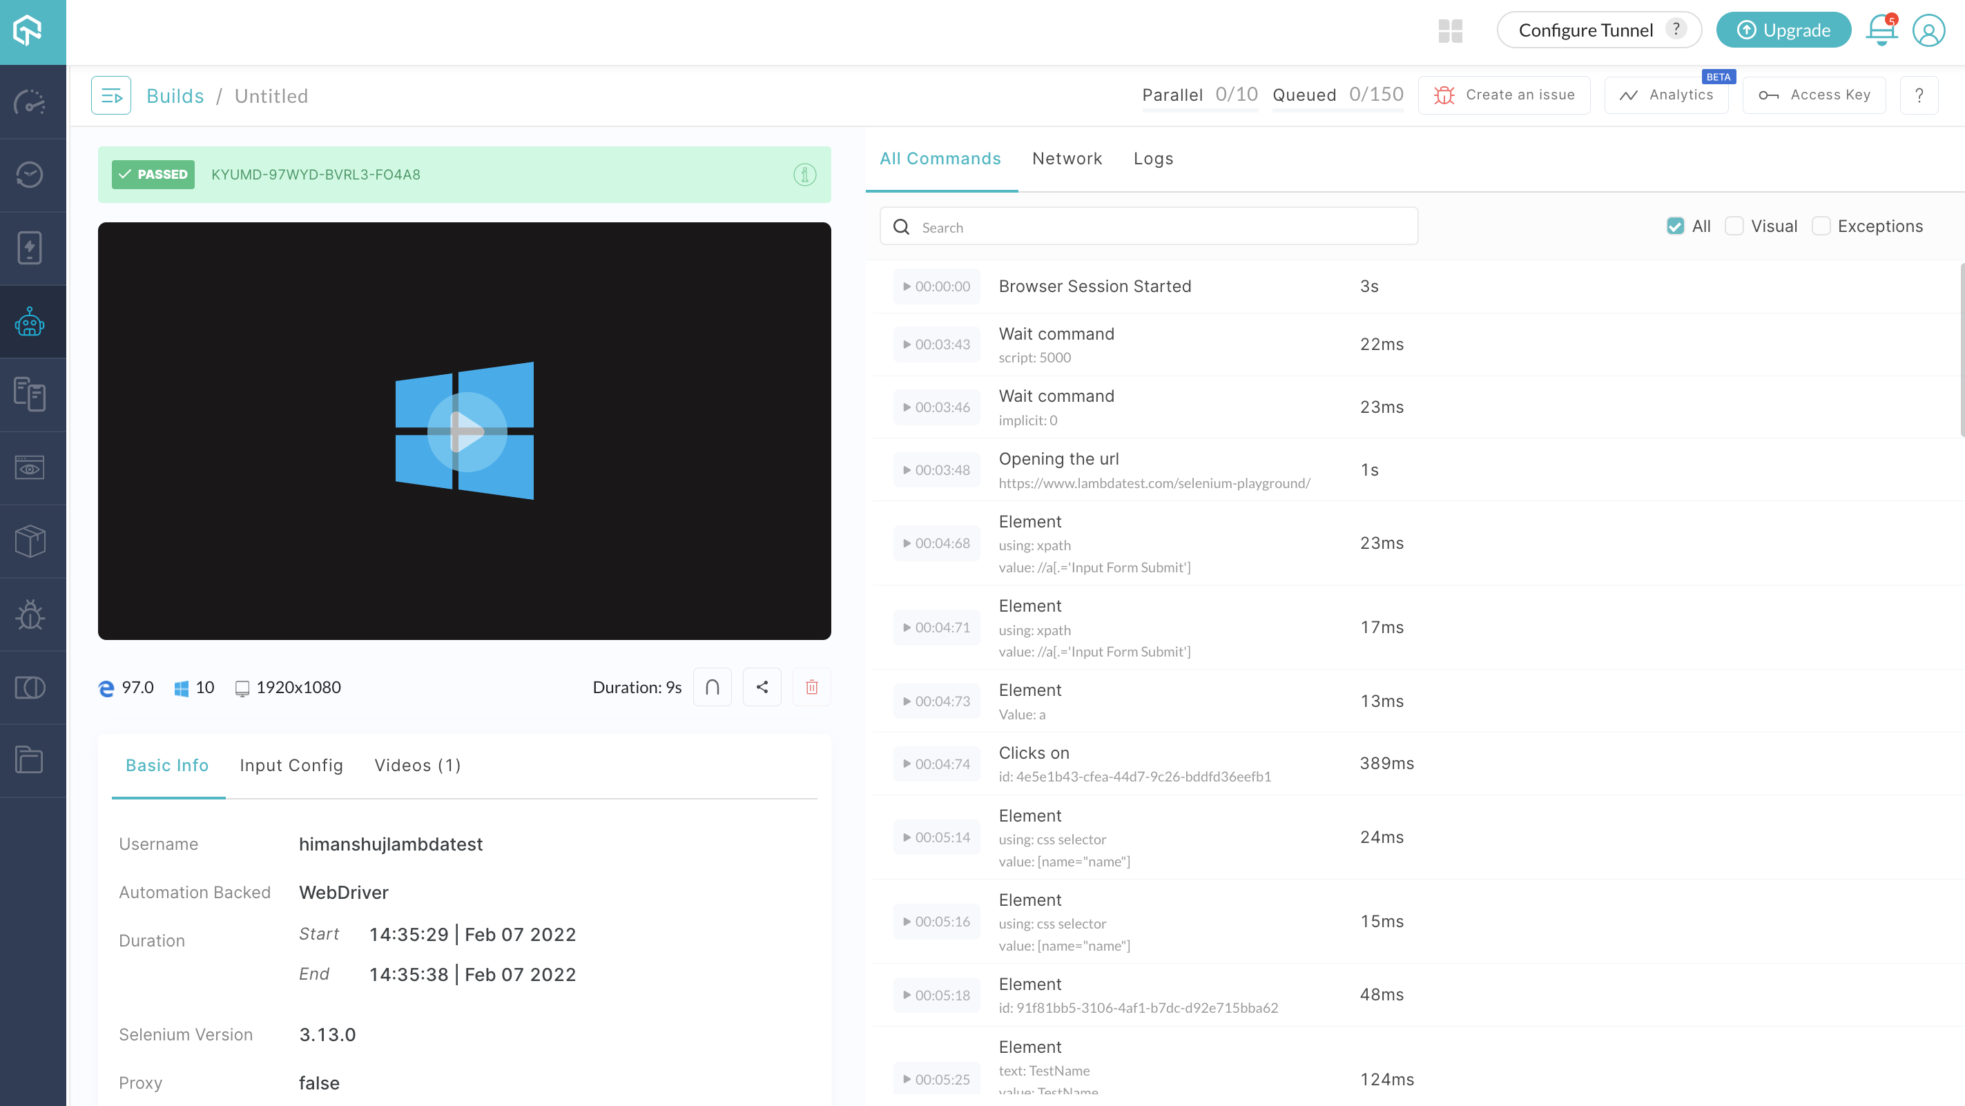Click the grid apps icon in header

tap(1450, 30)
